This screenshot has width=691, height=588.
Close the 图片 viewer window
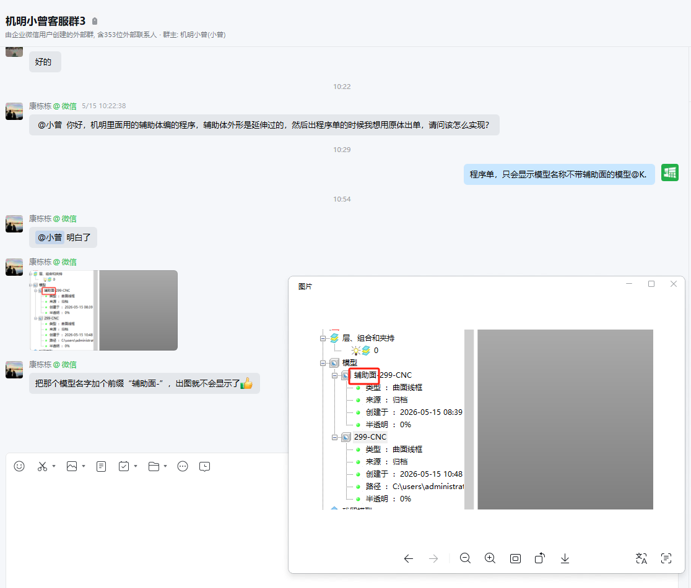tap(674, 284)
